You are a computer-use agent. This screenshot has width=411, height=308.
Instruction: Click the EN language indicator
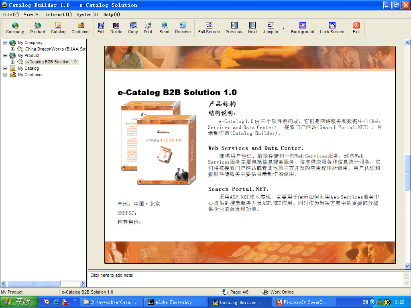[x=365, y=302]
